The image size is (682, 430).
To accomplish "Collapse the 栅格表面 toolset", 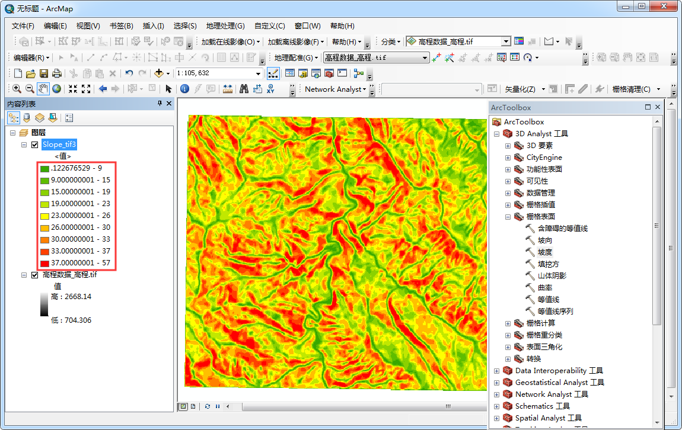I will click(508, 217).
